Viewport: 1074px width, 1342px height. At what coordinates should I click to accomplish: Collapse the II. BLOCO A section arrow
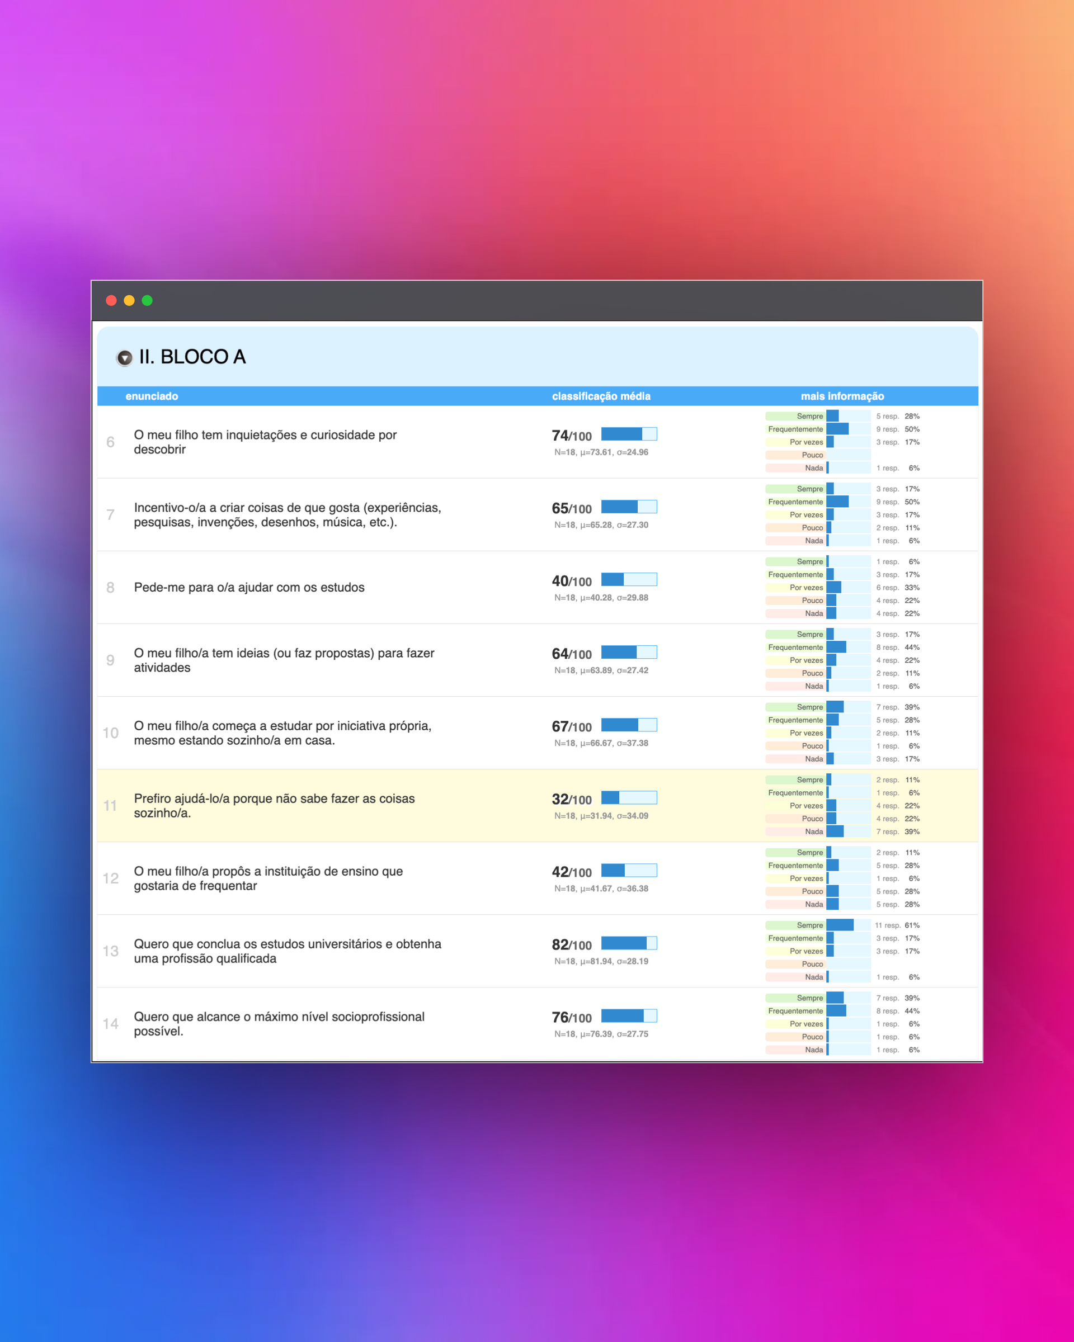tap(125, 357)
